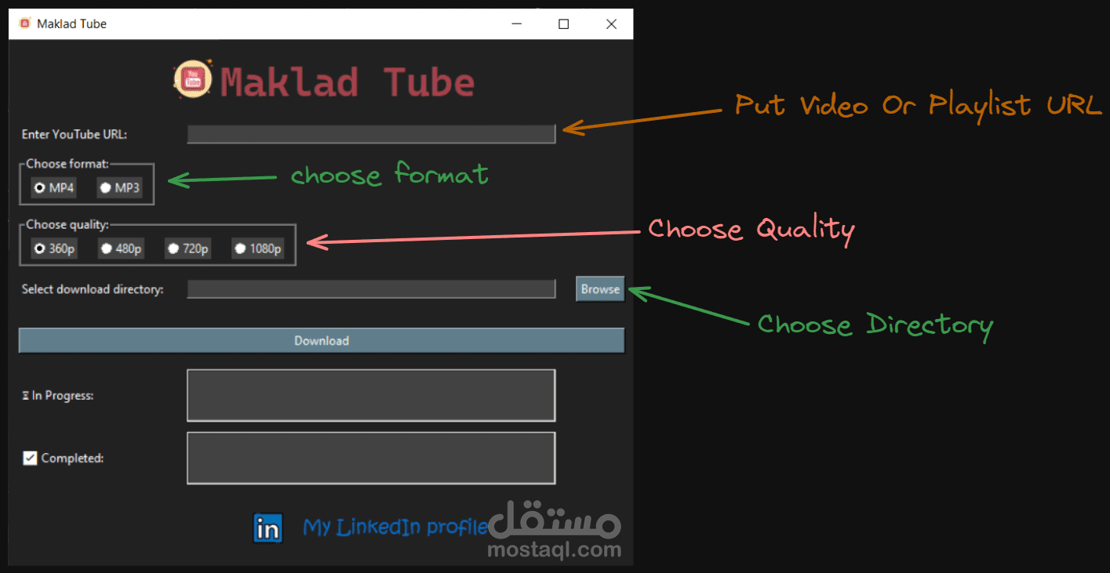Click the hourglass icon beside In Progress
This screenshot has width=1110, height=573.
24,395
